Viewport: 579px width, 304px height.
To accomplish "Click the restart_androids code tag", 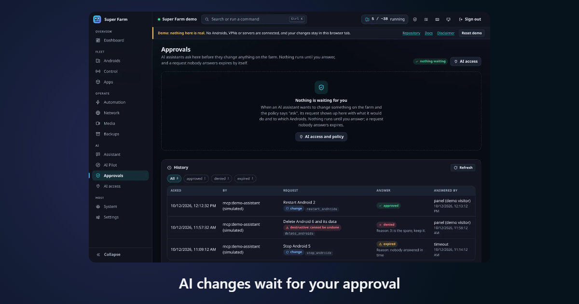I will pos(322,209).
